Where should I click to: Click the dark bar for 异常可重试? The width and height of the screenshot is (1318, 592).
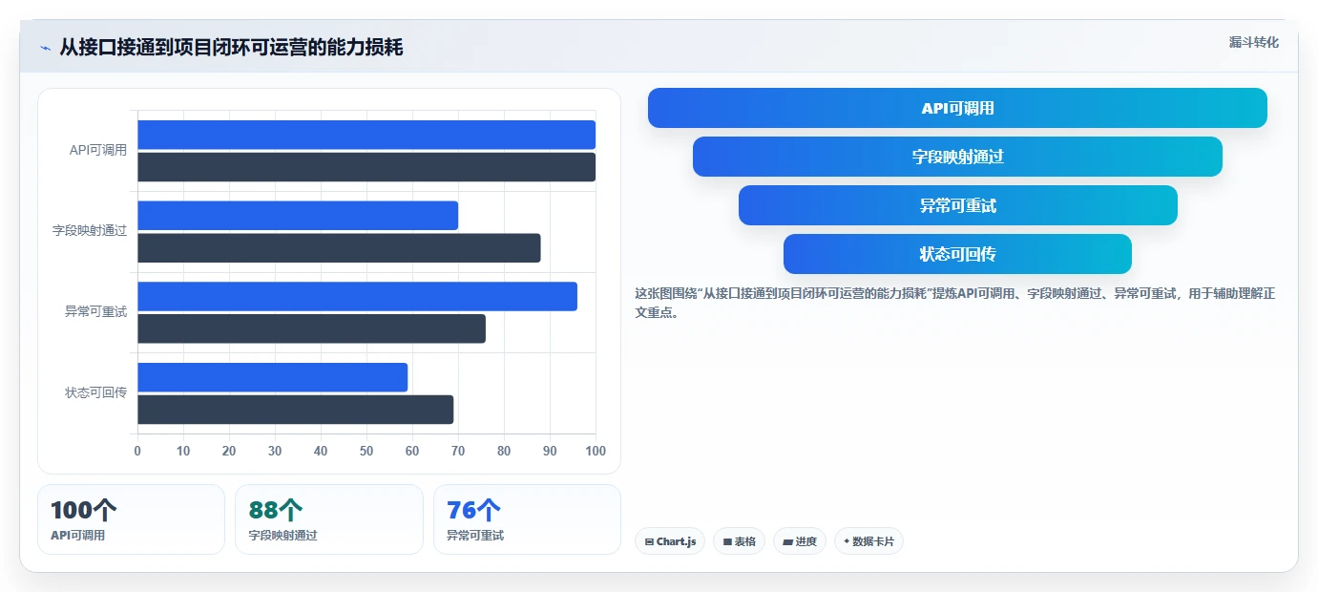pos(311,329)
